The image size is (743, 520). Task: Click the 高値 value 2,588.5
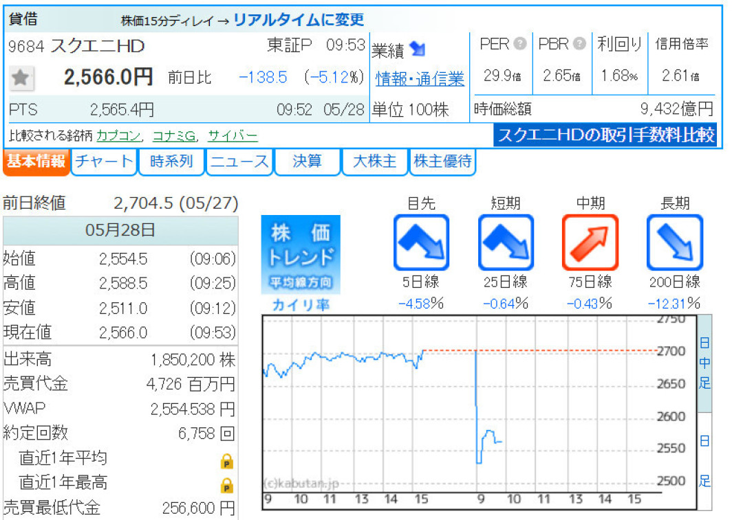123,284
